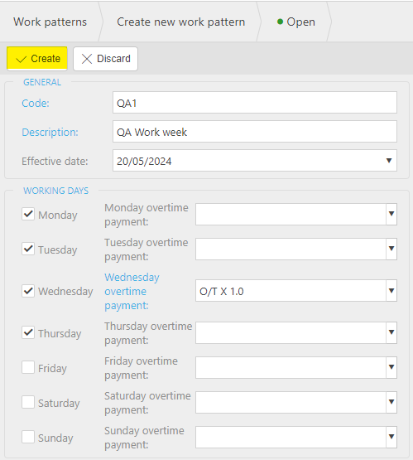Screen dimensions: 413x460
Task: Uncheck the Monday checkbox
Action: pos(28,214)
